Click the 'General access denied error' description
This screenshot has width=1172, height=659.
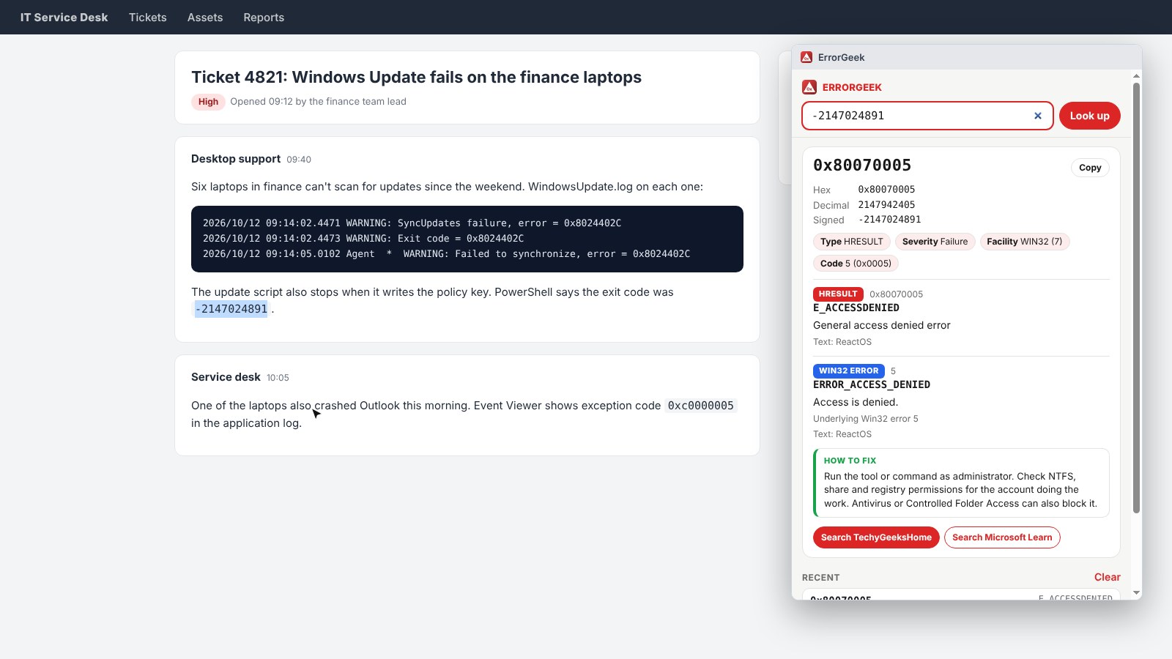[881, 326]
